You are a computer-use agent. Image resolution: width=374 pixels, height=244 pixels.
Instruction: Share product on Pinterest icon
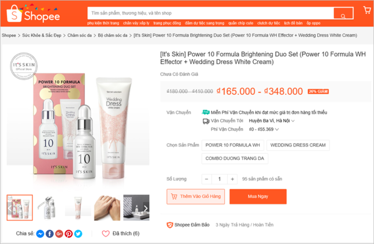(x=69, y=234)
